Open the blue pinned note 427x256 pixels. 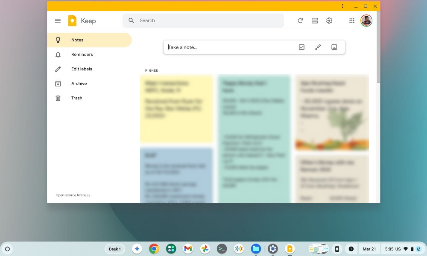click(176, 175)
